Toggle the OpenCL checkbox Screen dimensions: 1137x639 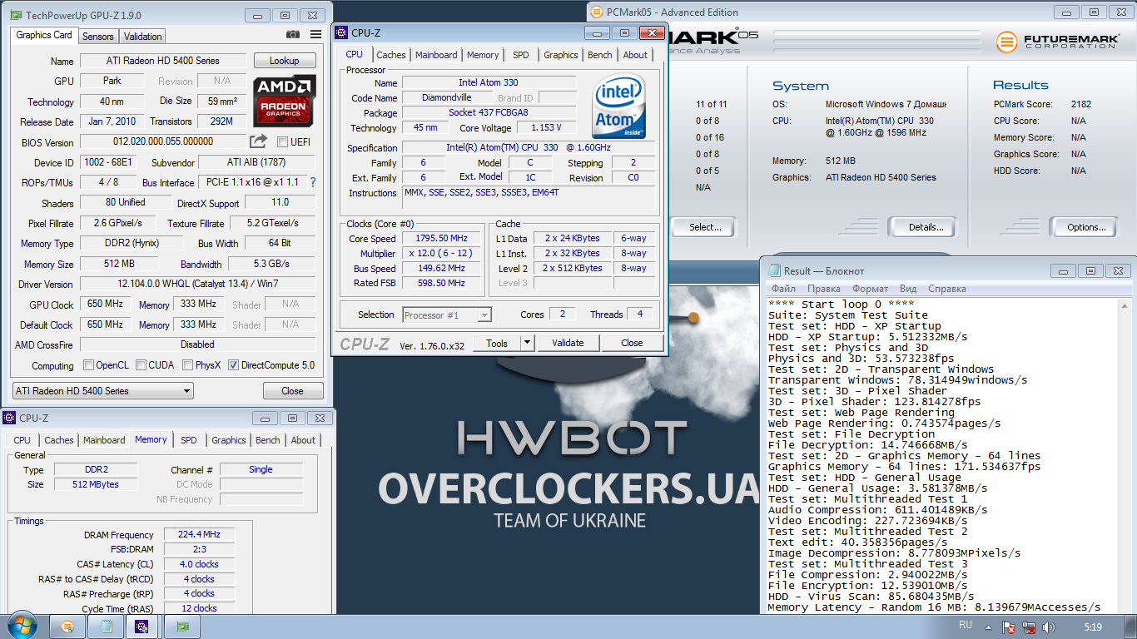88,364
